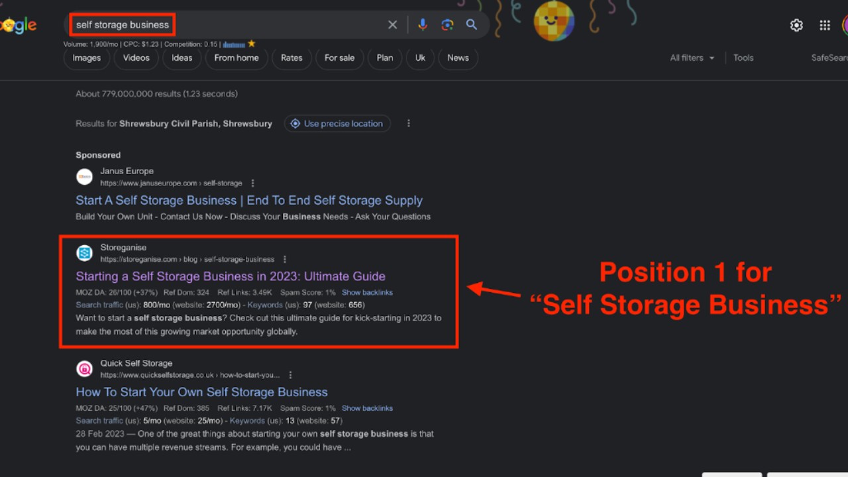The height and width of the screenshot is (477, 848).
Task: Open the Tools menu
Action: click(x=743, y=58)
